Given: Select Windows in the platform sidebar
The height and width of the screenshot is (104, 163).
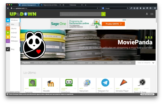Looking at the screenshot, I should [13, 20].
